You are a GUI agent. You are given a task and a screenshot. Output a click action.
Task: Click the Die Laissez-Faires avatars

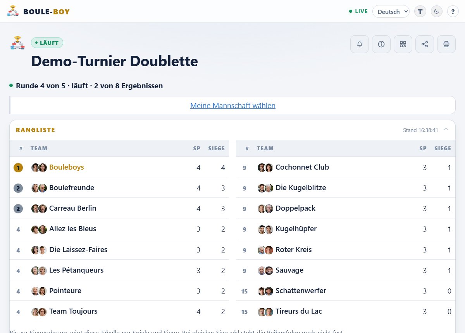click(x=39, y=249)
